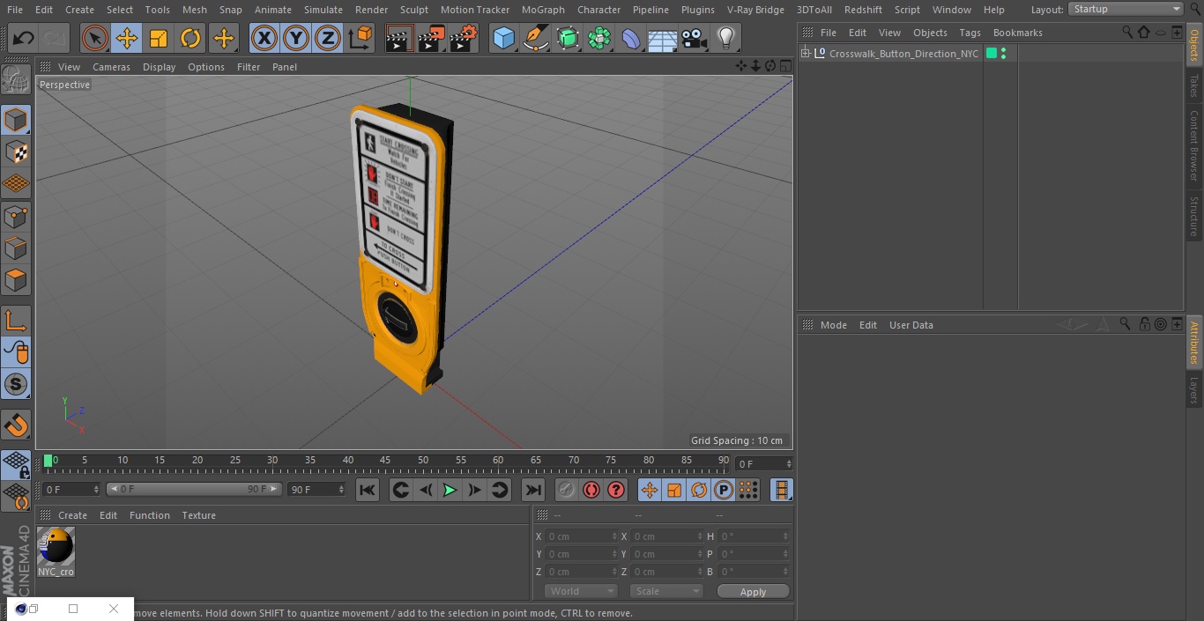Image resolution: width=1204 pixels, height=621 pixels.
Task: Open the green generators (Subdivision Surface) icon
Action: pyautogui.click(x=568, y=38)
